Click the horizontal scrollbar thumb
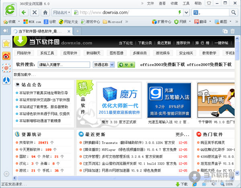241x188 pixels. click(114, 178)
